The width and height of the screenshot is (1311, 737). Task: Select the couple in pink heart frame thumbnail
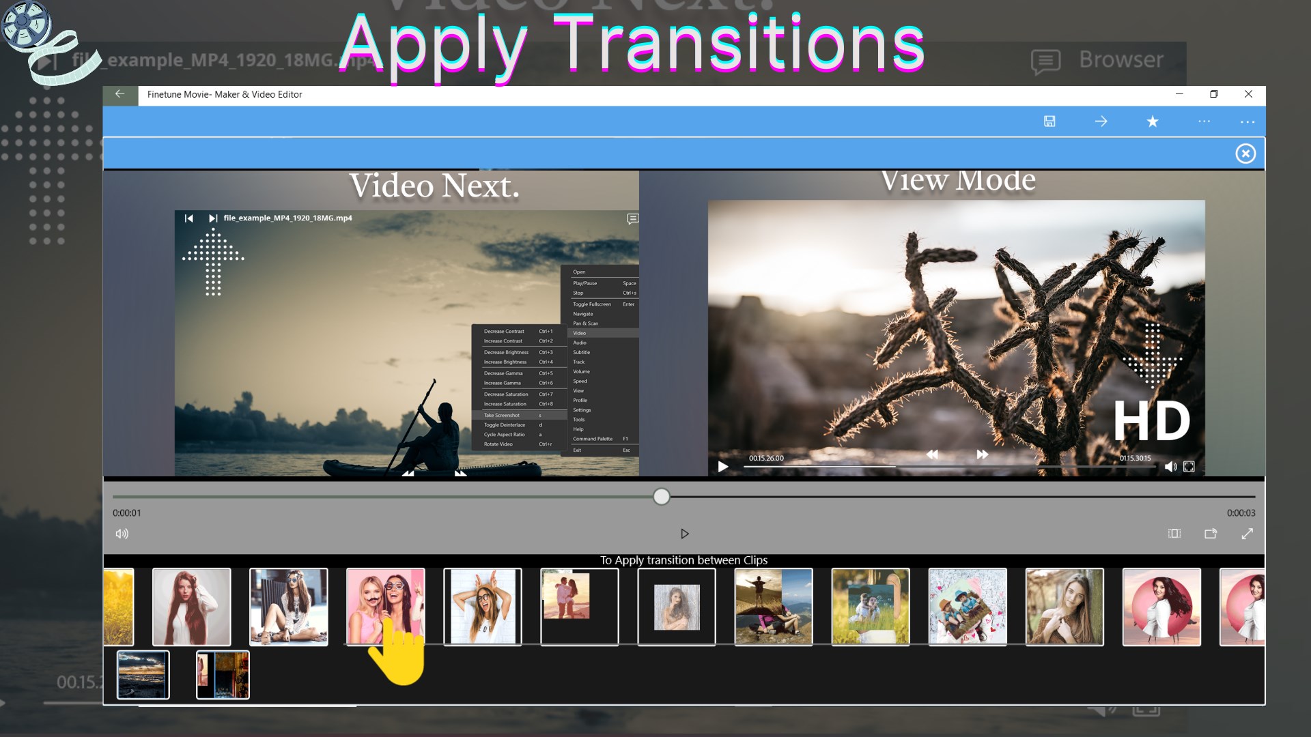[967, 607]
